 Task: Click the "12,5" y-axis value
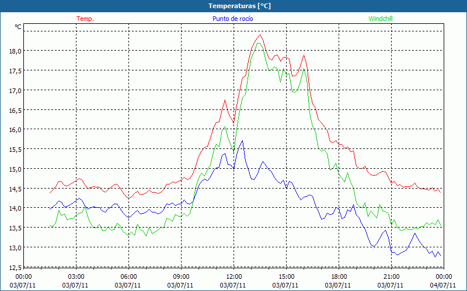click(16, 268)
